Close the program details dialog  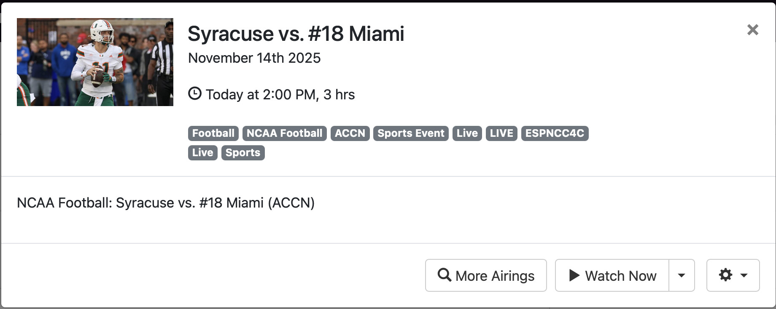pyautogui.click(x=752, y=30)
